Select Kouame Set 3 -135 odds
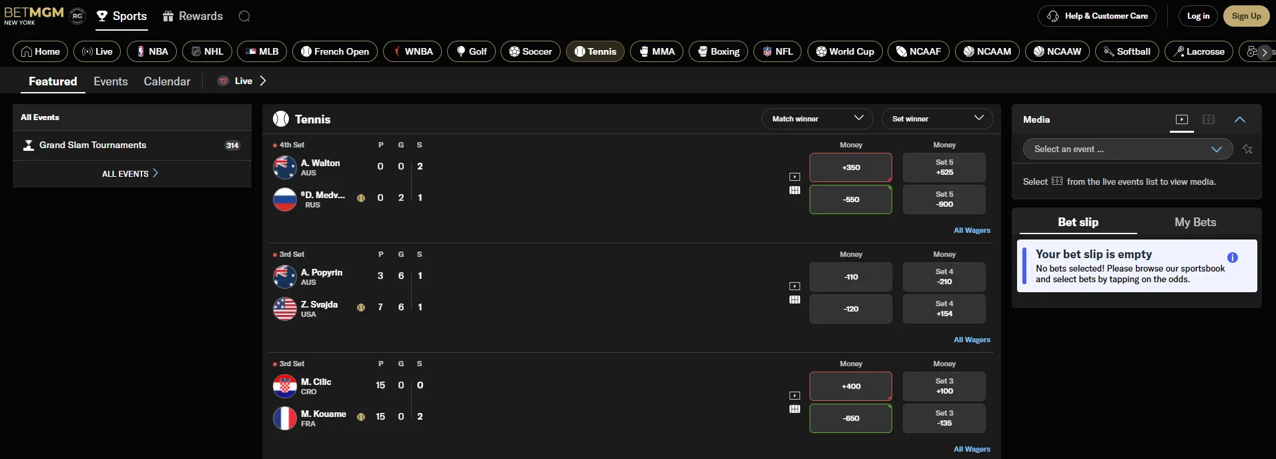This screenshot has width=1276, height=459. tap(944, 418)
